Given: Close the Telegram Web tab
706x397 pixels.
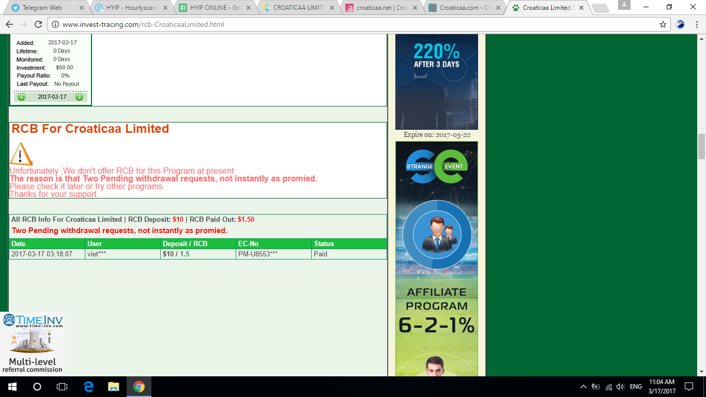Looking at the screenshot, I should pos(82,8).
